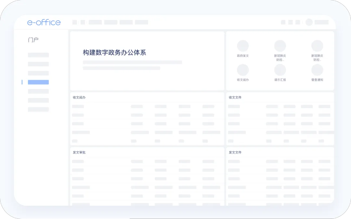Click the 门户 sidebar heading

[x=33, y=40]
